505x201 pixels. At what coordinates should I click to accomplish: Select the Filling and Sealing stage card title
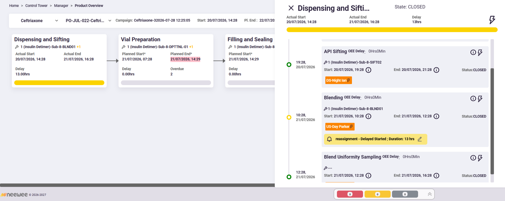point(250,39)
